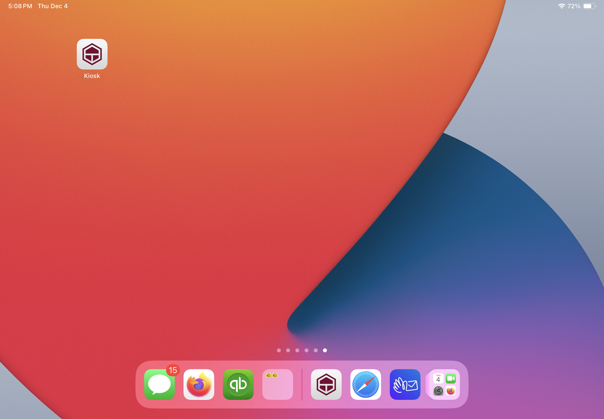Jump to third home screen page dot

click(297, 350)
